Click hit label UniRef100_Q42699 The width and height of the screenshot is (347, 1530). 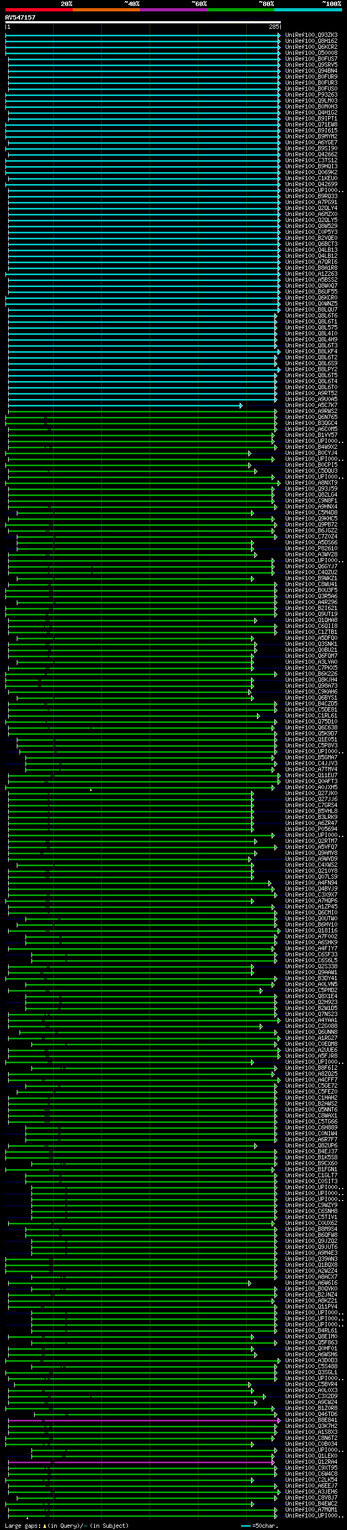(x=311, y=184)
